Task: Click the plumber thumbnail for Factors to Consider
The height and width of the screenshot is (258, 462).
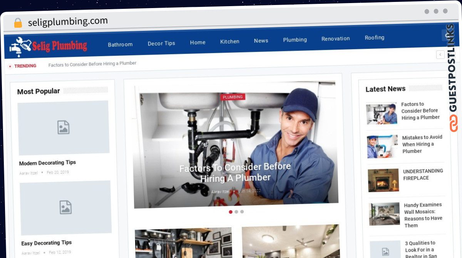Action: coord(382,114)
